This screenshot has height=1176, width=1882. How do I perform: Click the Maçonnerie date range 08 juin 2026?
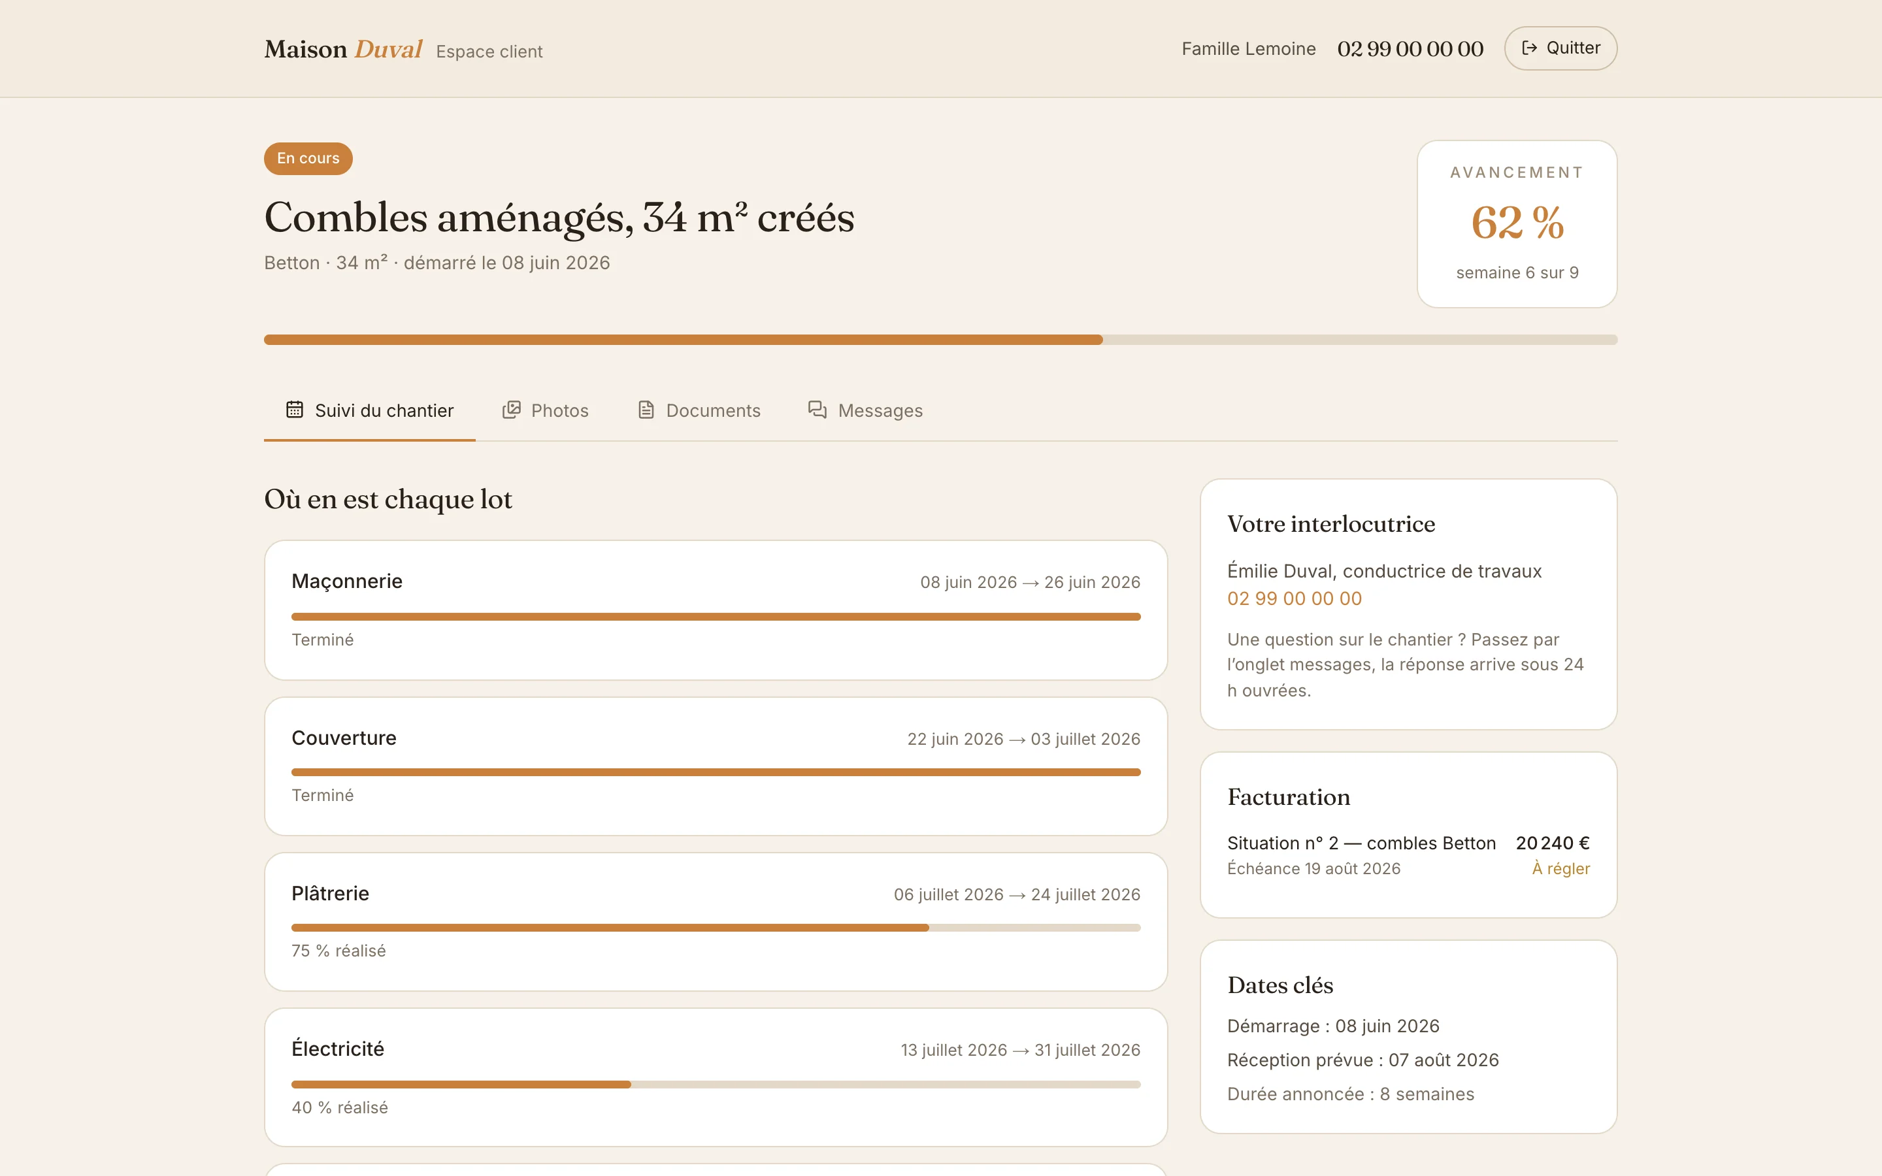[1030, 583]
